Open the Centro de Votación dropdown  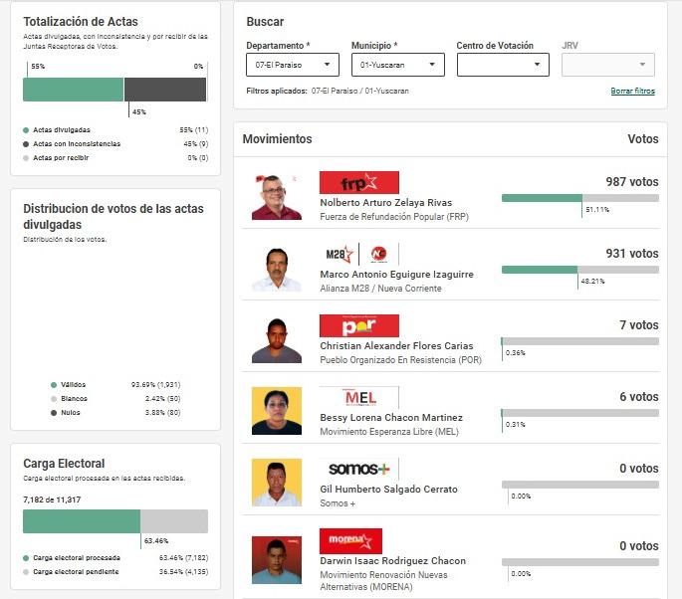point(503,65)
